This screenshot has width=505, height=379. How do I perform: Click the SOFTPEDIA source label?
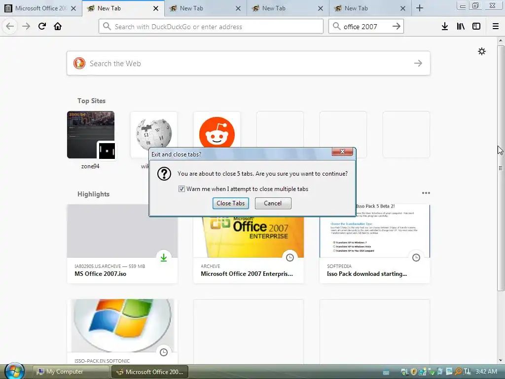coord(339,266)
